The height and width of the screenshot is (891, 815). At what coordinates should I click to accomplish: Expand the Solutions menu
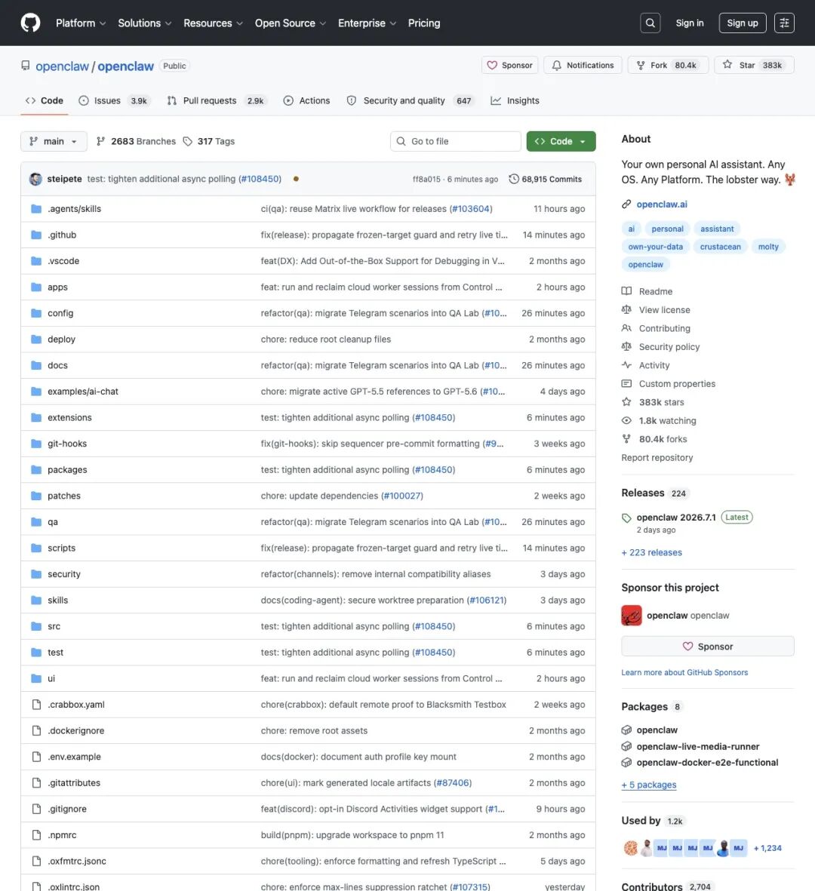144,23
